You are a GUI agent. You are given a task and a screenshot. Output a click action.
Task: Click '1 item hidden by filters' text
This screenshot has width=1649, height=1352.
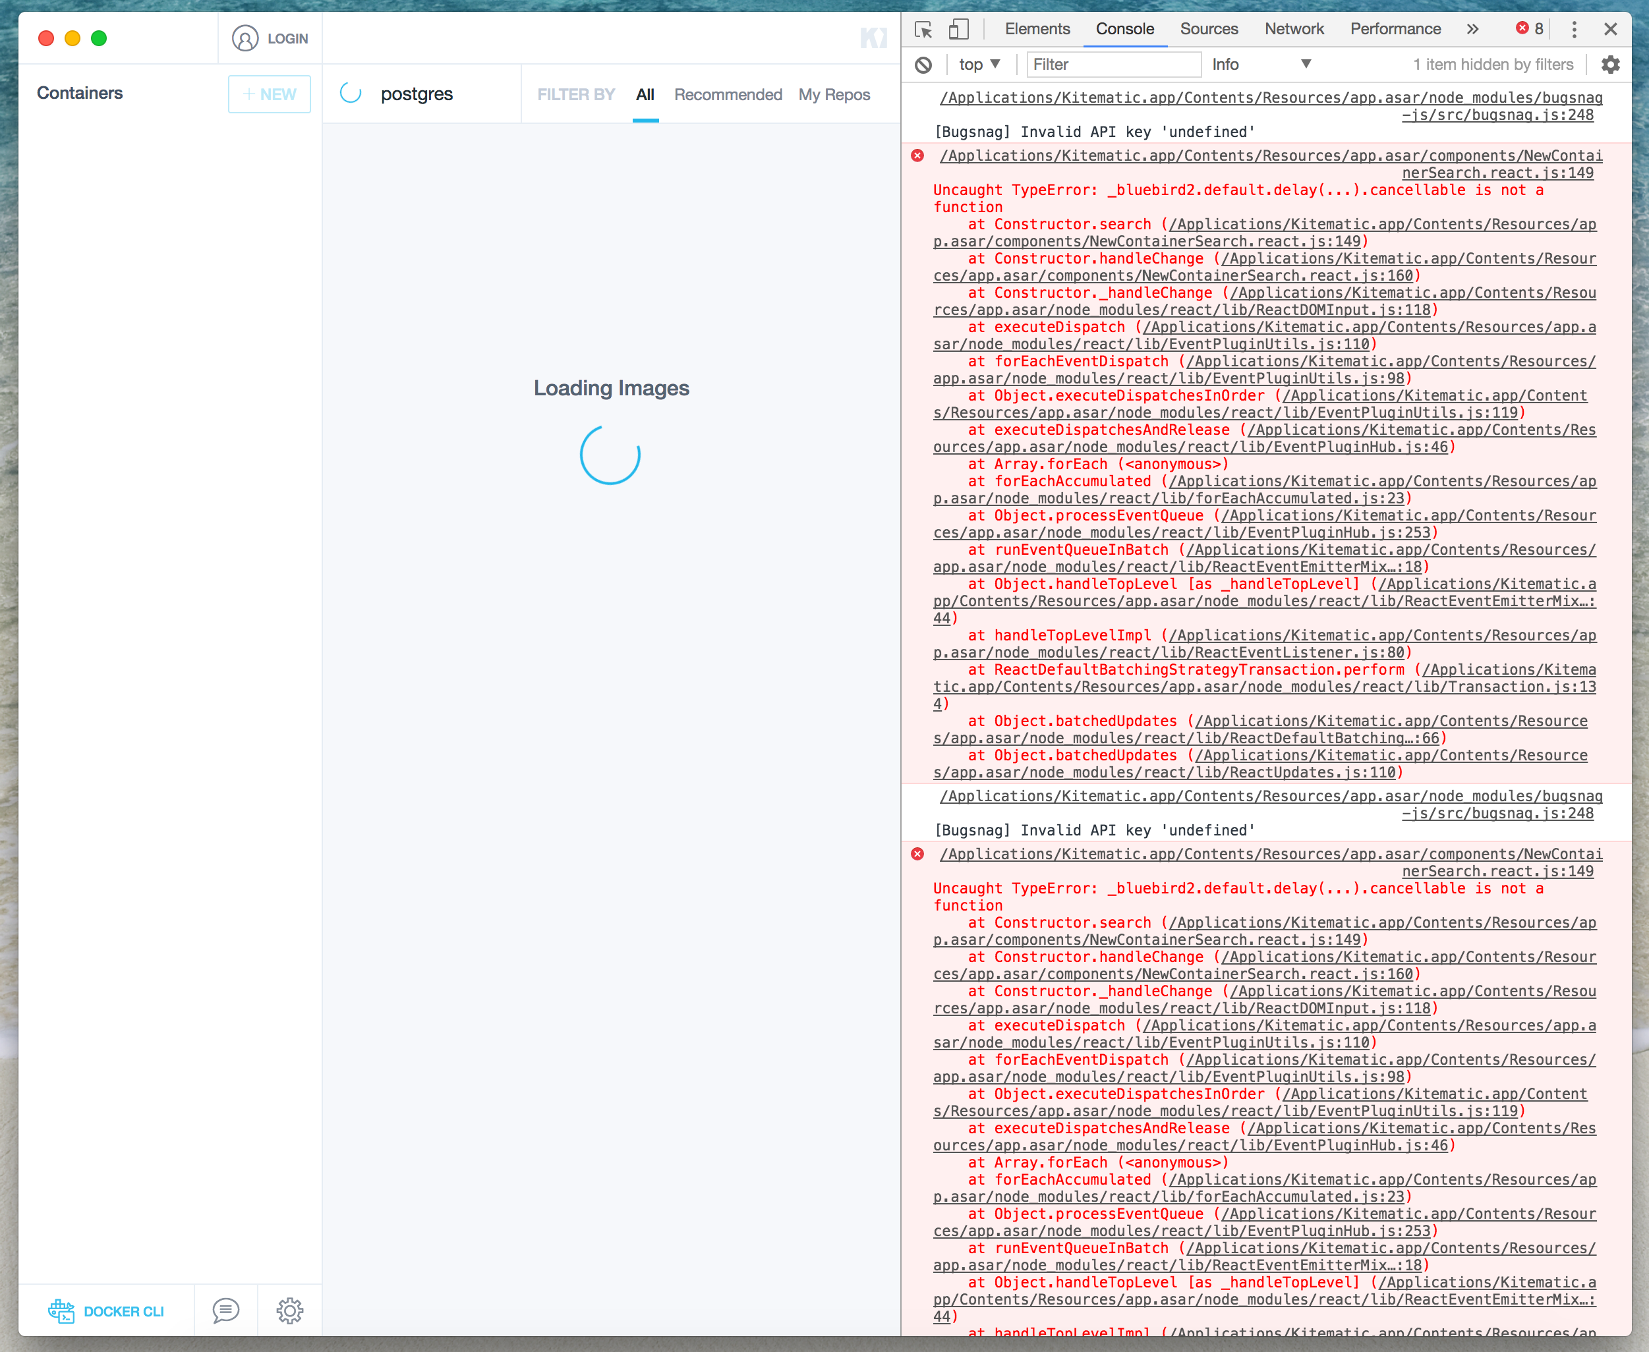pyautogui.click(x=1493, y=65)
